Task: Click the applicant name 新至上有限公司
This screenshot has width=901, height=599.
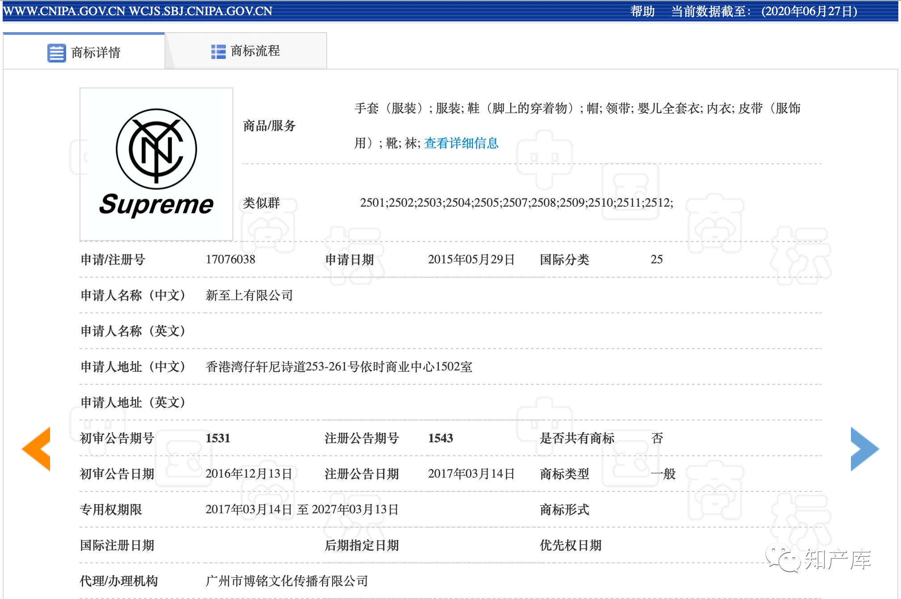Action: (x=249, y=295)
